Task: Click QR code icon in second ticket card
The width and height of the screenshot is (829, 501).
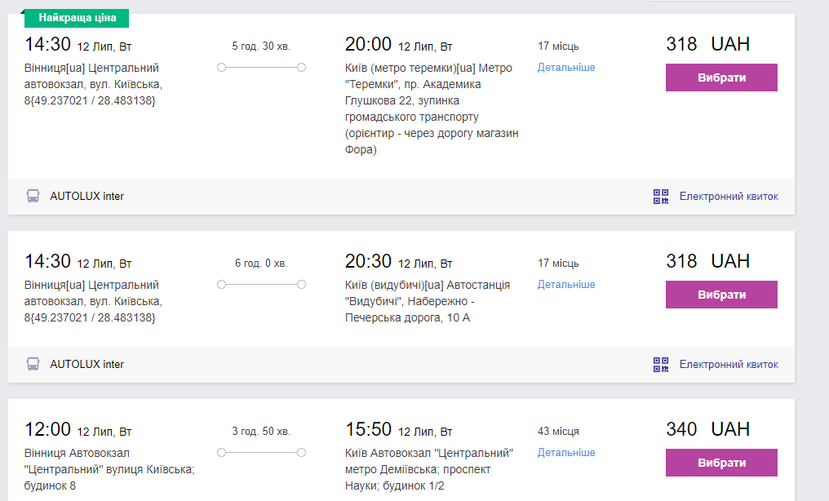Action: pos(661,364)
